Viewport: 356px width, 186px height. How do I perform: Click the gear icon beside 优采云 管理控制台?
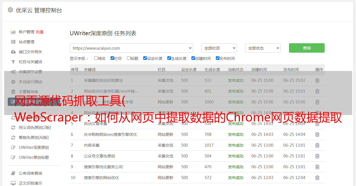tap(10, 10)
